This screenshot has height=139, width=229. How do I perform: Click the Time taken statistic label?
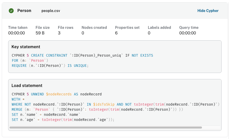pyautogui.click(x=18, y=28)
